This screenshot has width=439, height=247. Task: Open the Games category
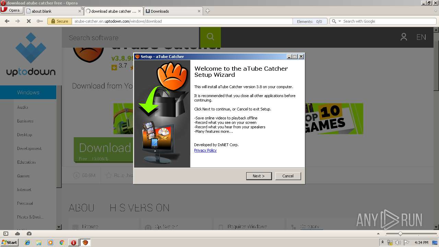[x=23, y=176]
